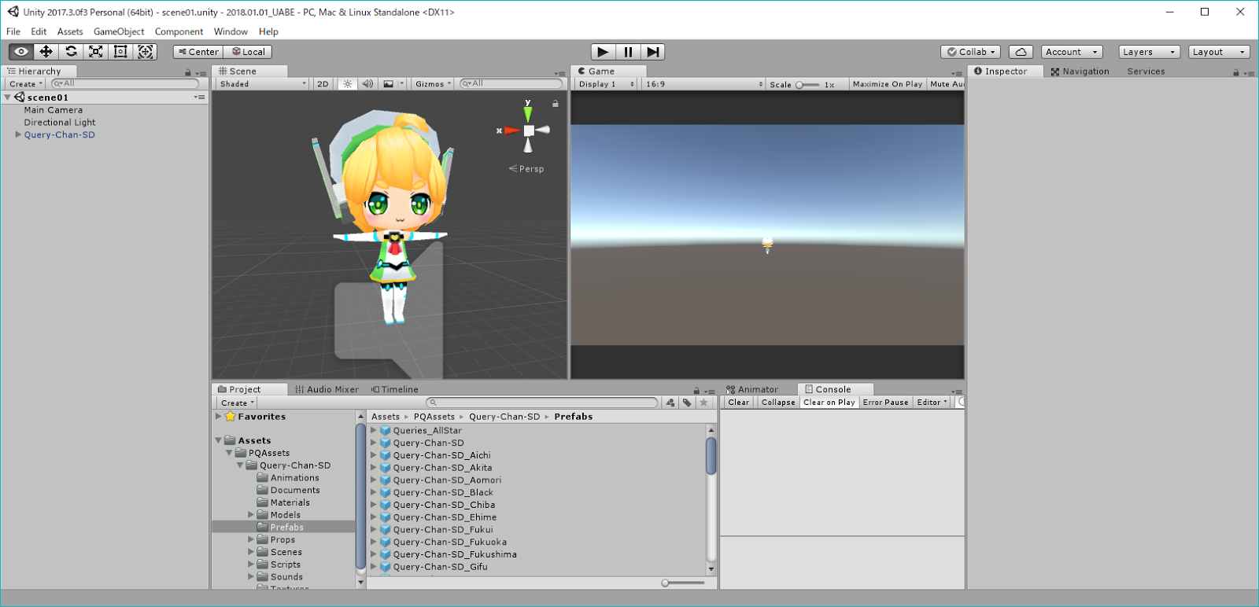Adjust the Game view Scale slider

(807, 84)
